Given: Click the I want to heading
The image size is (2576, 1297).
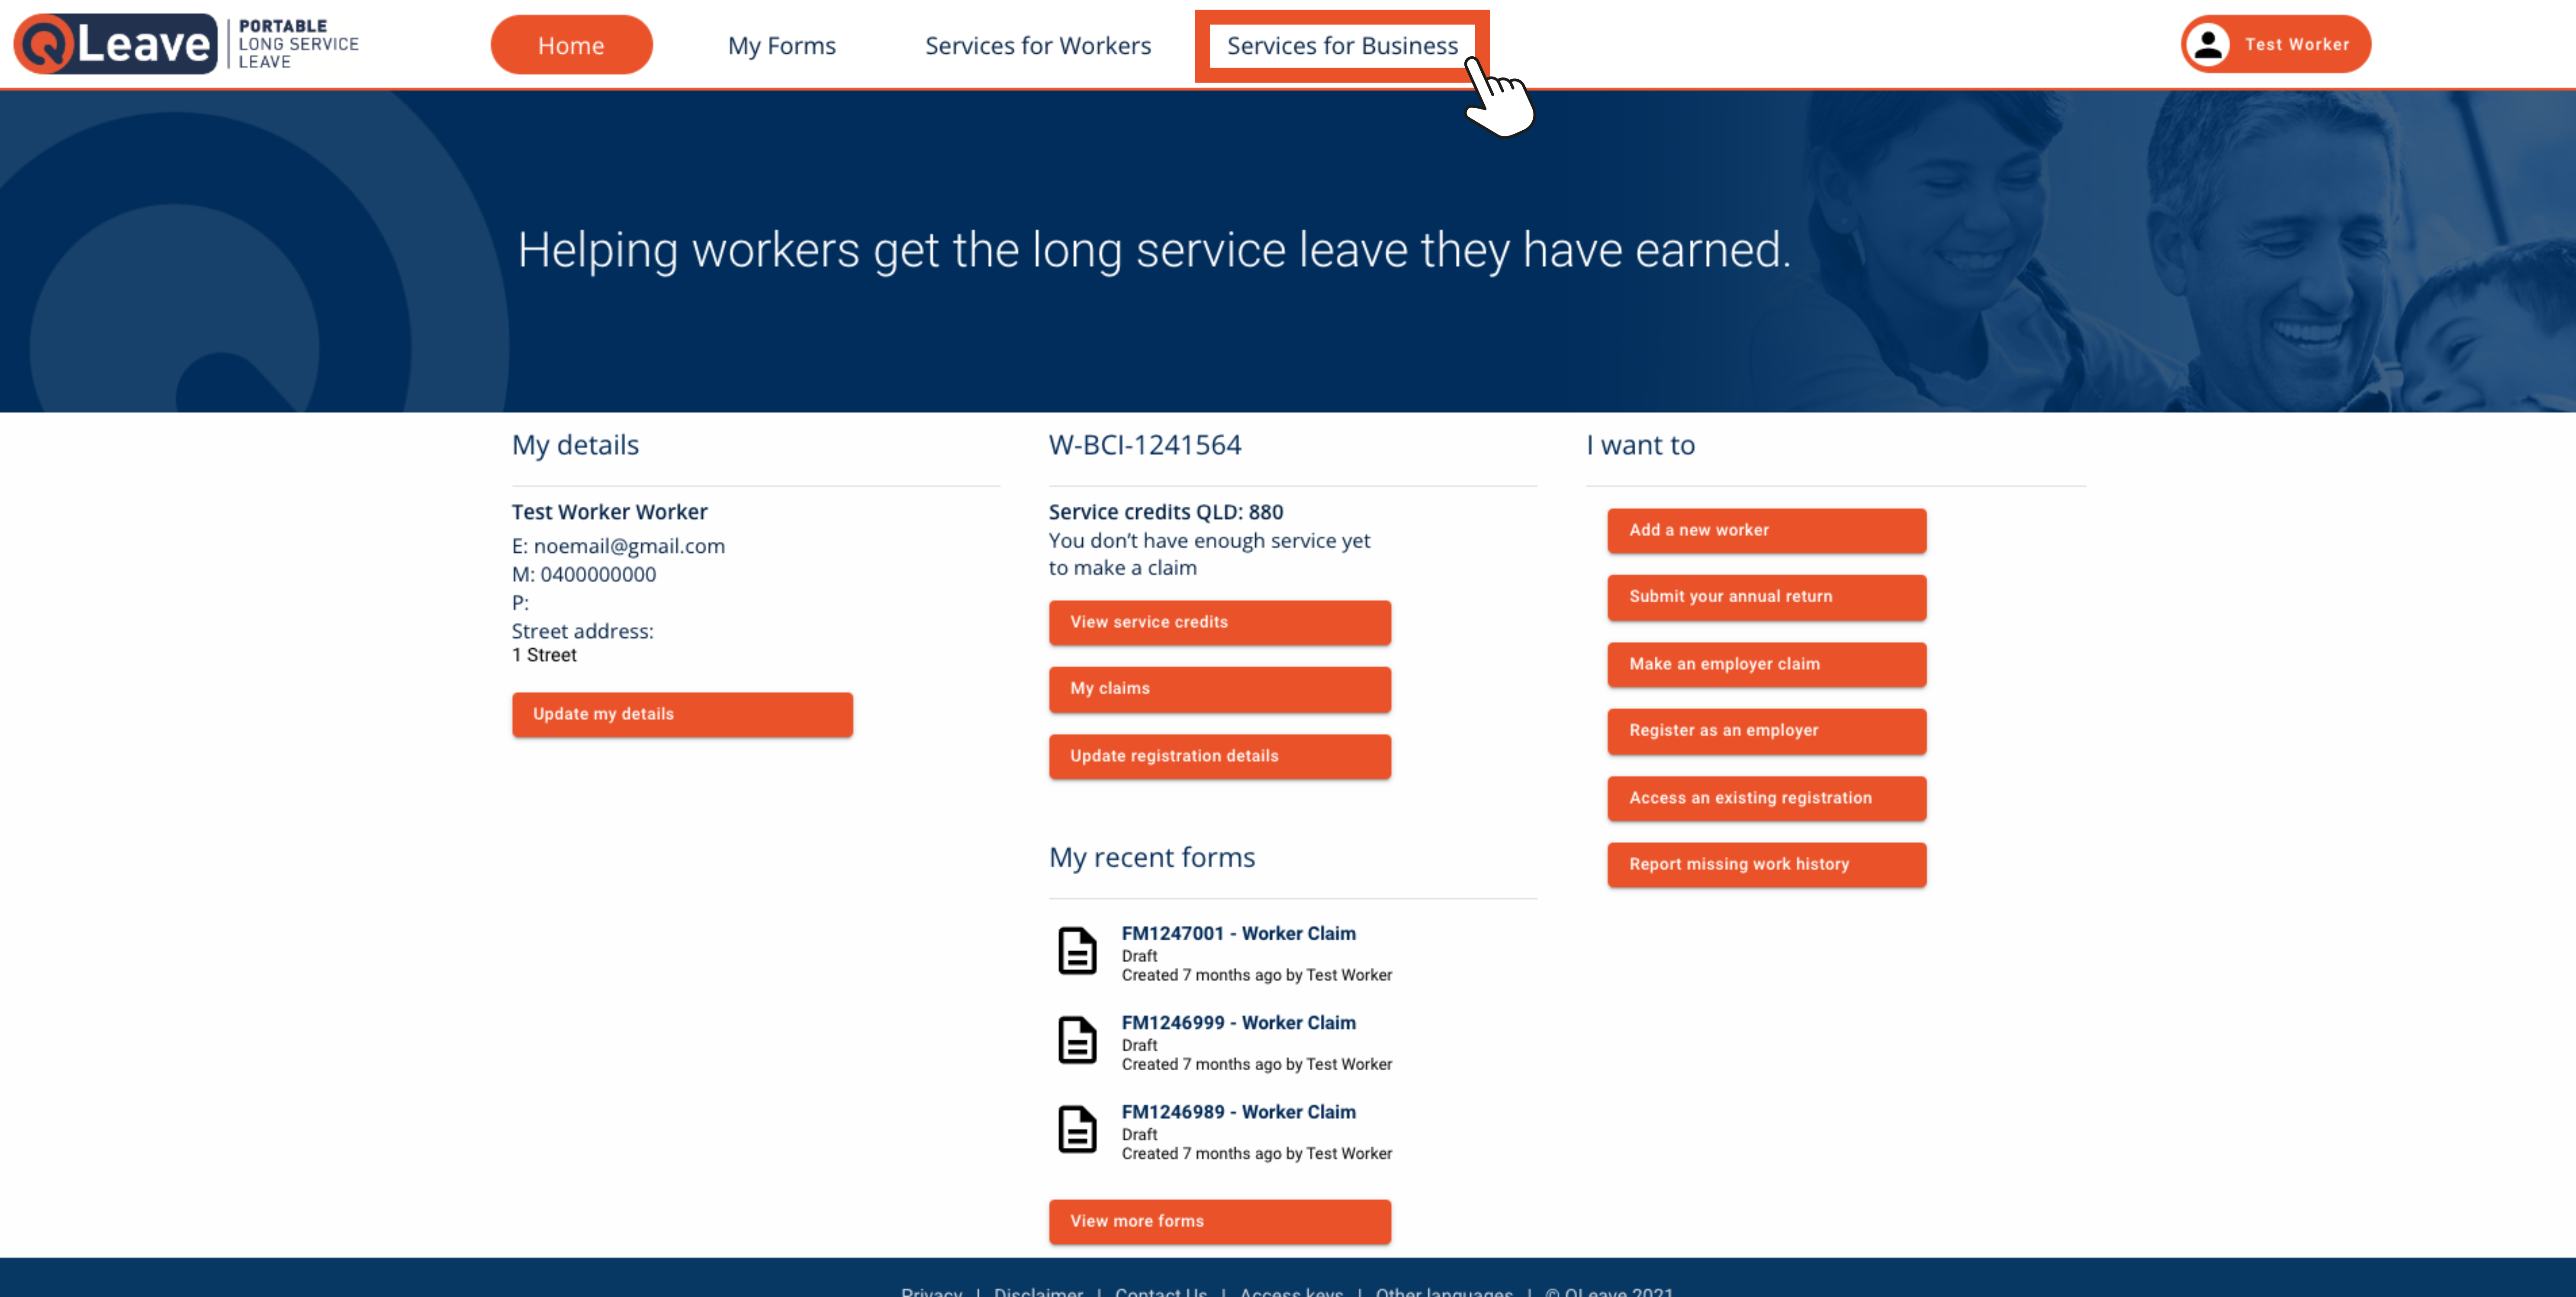Looking at the screenshot, I should (x=1641, y=445).
